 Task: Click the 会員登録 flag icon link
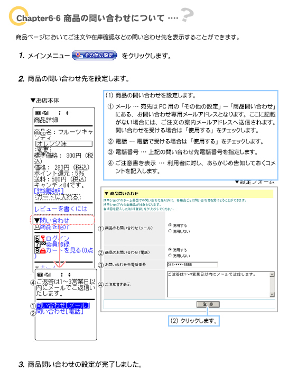(x=43, y=245)
